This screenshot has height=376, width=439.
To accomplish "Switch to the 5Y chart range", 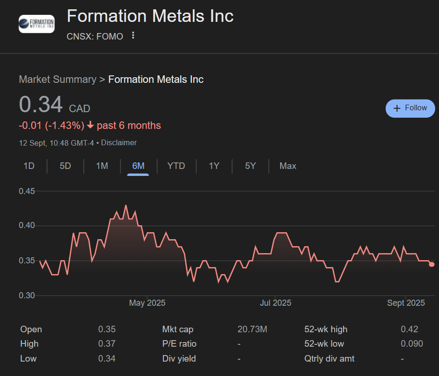I will (x=250, y=166).
